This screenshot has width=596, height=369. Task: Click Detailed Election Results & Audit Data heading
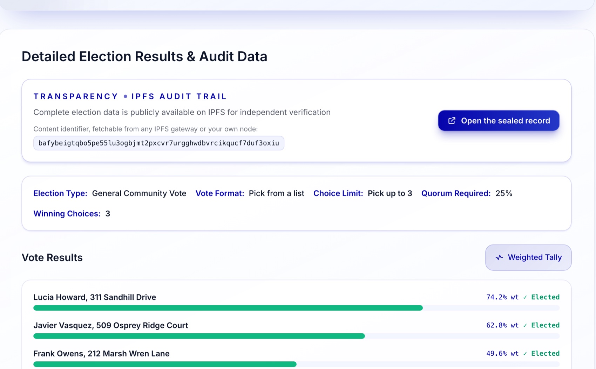pyautogui.click(x=144, y=57)
